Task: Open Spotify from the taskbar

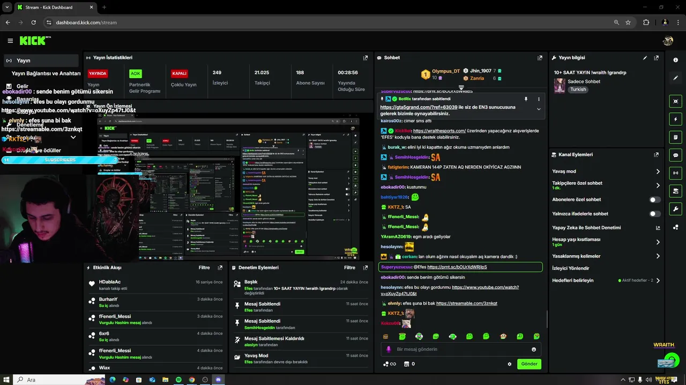Action: pos(178,380)
